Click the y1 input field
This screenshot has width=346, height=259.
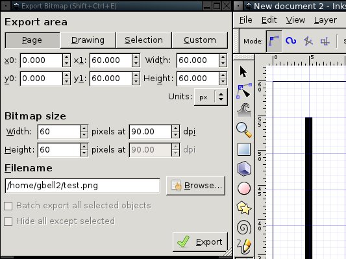(111, 79)
